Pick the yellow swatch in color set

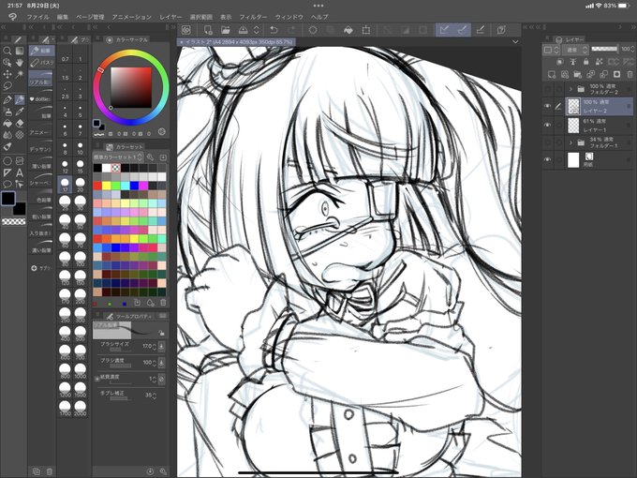[107, 186]
